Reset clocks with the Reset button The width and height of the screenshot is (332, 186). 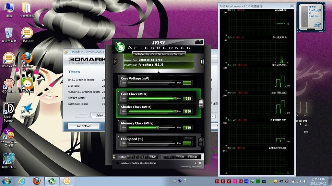click(x=181, y=157)
